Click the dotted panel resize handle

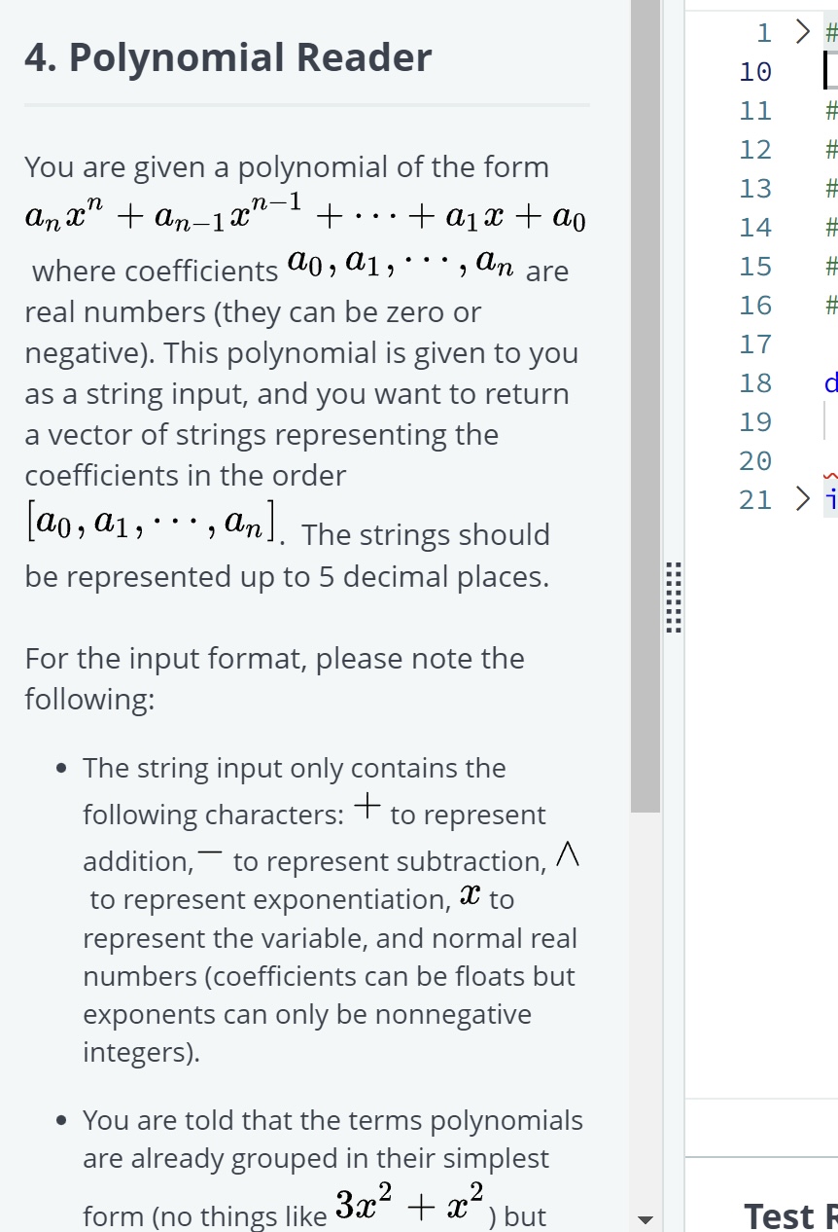[672, 598]
